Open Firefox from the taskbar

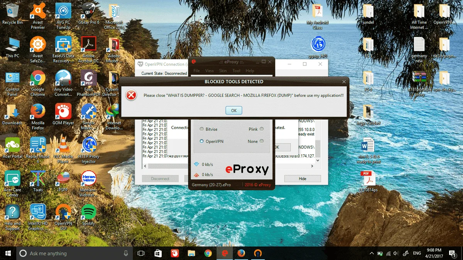point(241,253)
